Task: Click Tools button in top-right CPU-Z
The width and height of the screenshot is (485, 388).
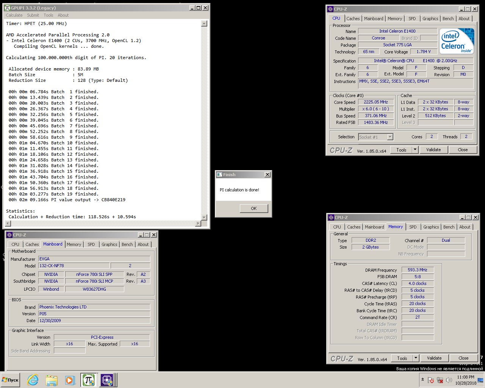Action: point(401,150)
